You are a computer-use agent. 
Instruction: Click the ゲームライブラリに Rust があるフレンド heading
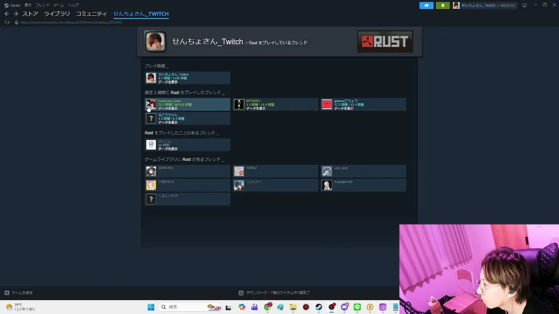[x=184, y=160]
